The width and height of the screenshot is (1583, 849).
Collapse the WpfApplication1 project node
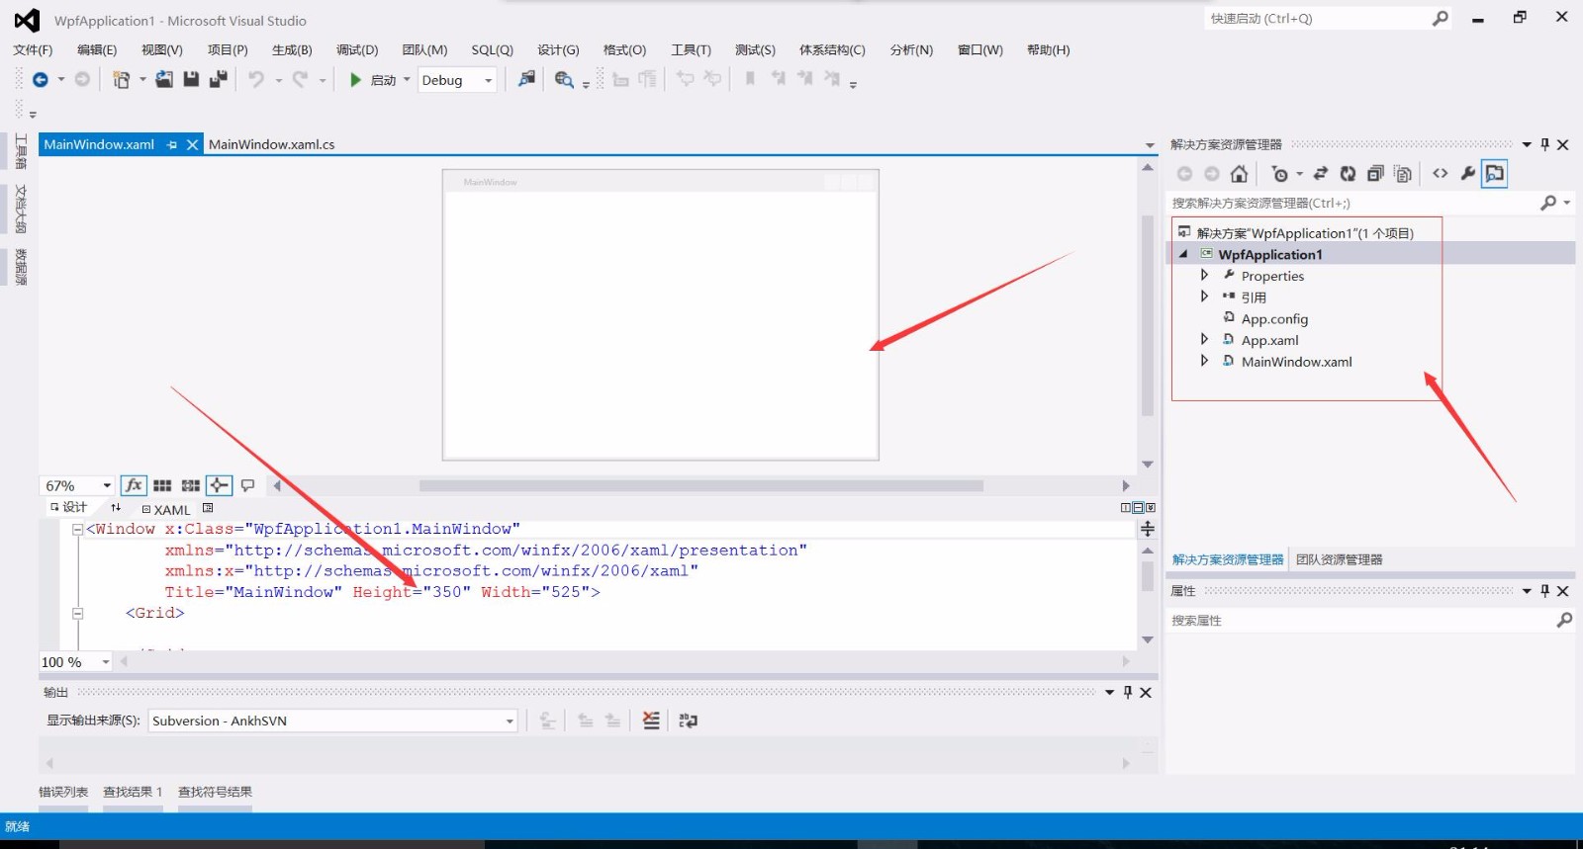[x=1183, y=254]
